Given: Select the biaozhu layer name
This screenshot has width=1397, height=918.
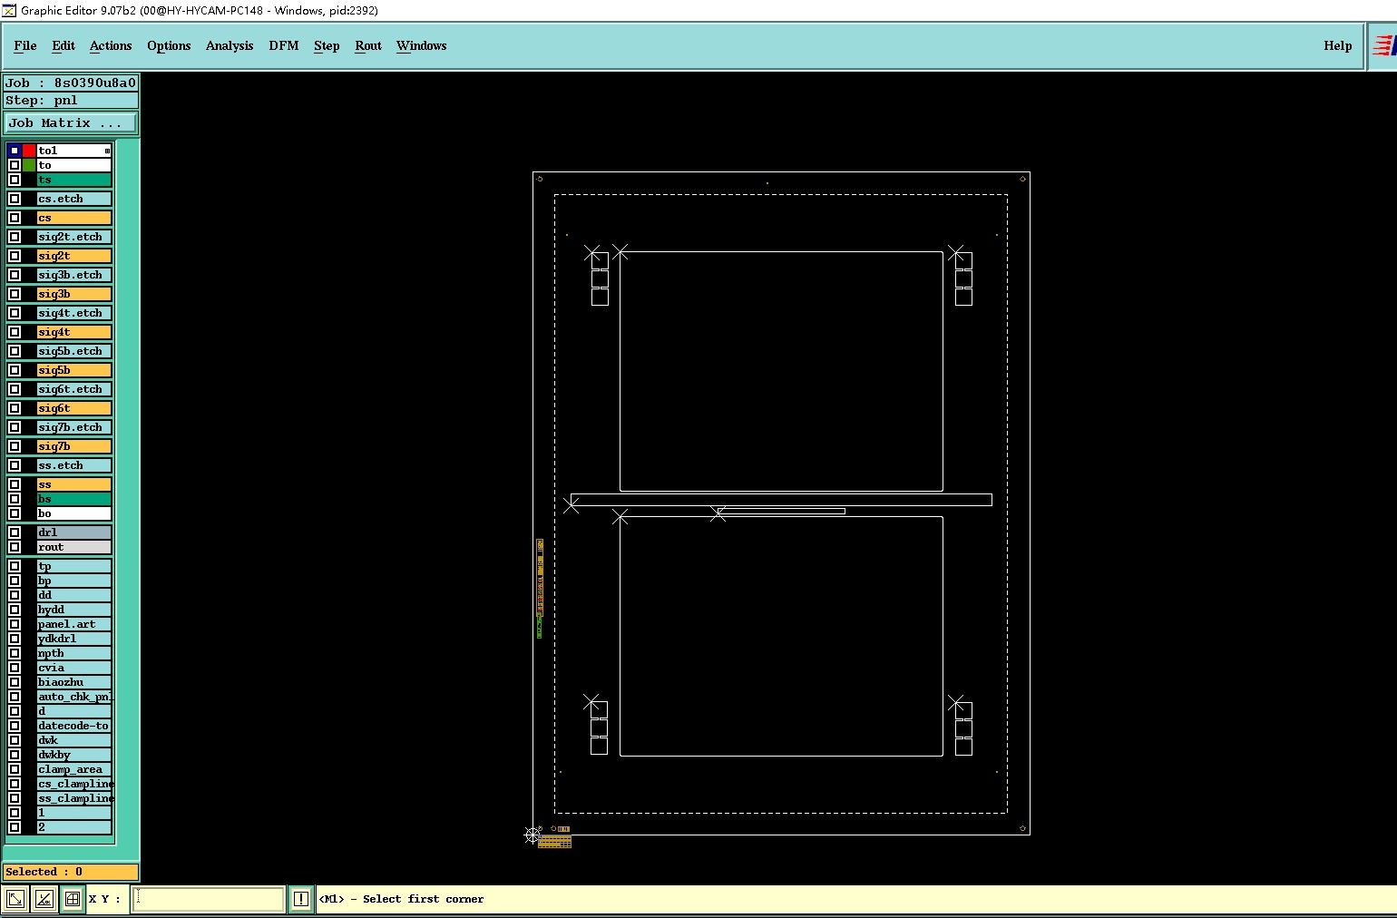Looking at the screenshot, I should click(x=74, y=682).
